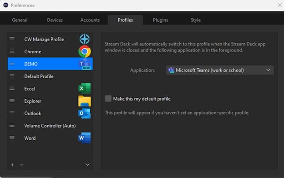284x178 pixels.
Task: Click drag handle beside DEMO profile
Action: 12,64
